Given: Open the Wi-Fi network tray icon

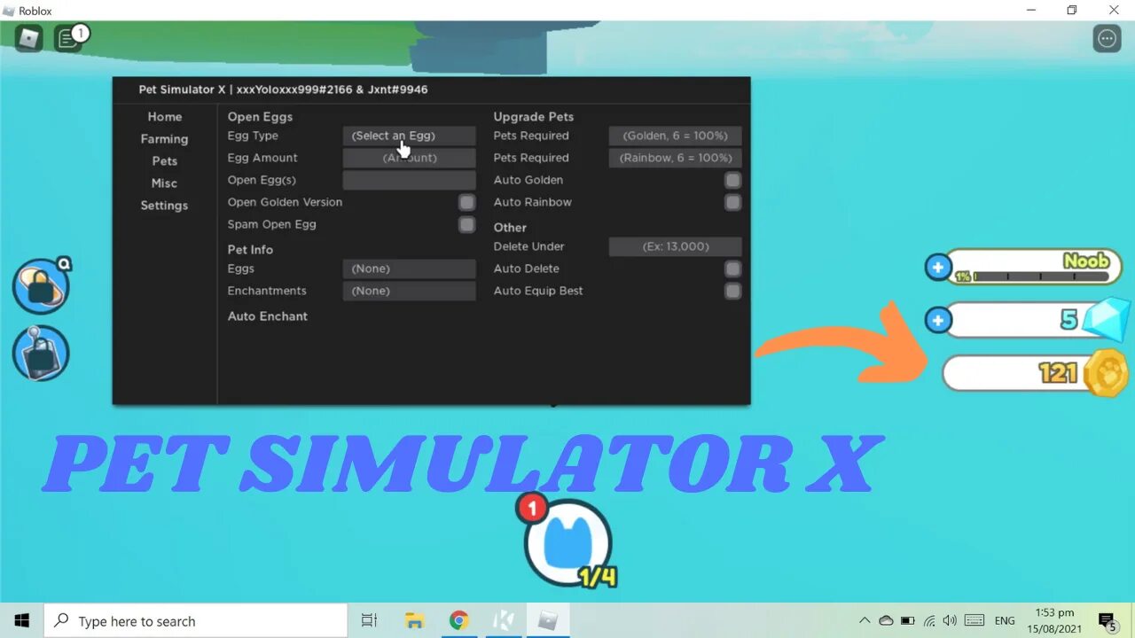Looking at the screenshot, I should tap(929, 620).
